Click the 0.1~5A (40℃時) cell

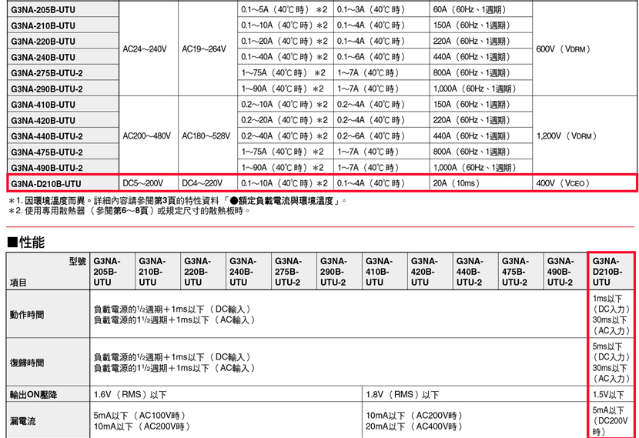click(284, 9)
